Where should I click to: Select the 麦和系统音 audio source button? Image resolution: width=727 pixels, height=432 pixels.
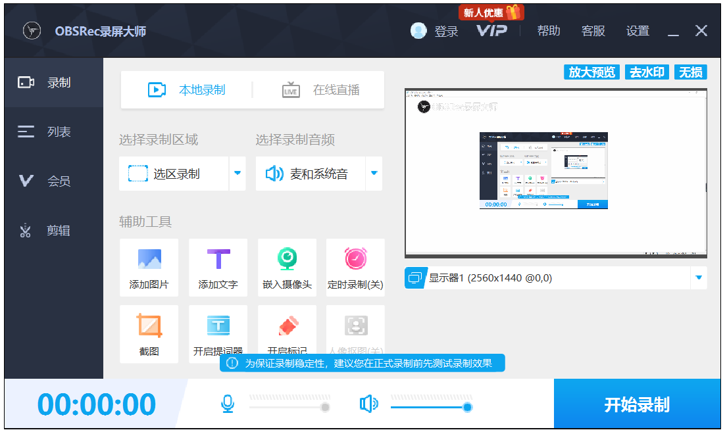[x=310, y=174]
